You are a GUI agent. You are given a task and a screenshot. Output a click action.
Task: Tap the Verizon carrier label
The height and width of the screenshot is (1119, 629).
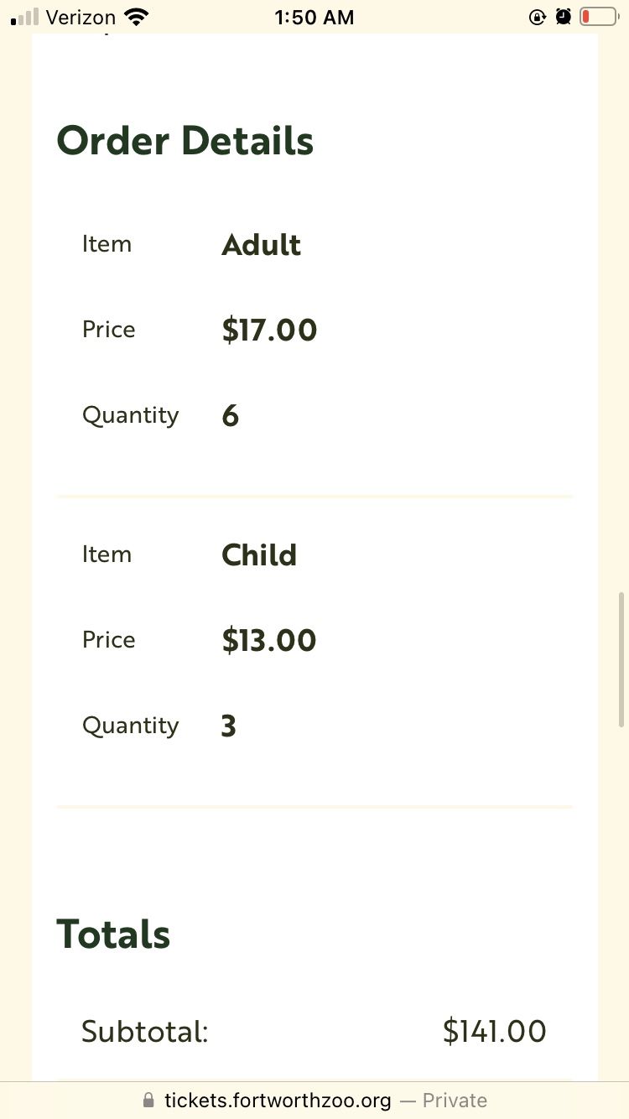click(81, 17)
